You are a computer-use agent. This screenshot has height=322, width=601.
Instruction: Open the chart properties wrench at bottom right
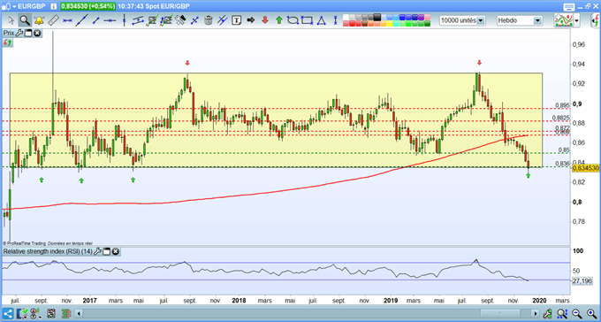point(548,313)
